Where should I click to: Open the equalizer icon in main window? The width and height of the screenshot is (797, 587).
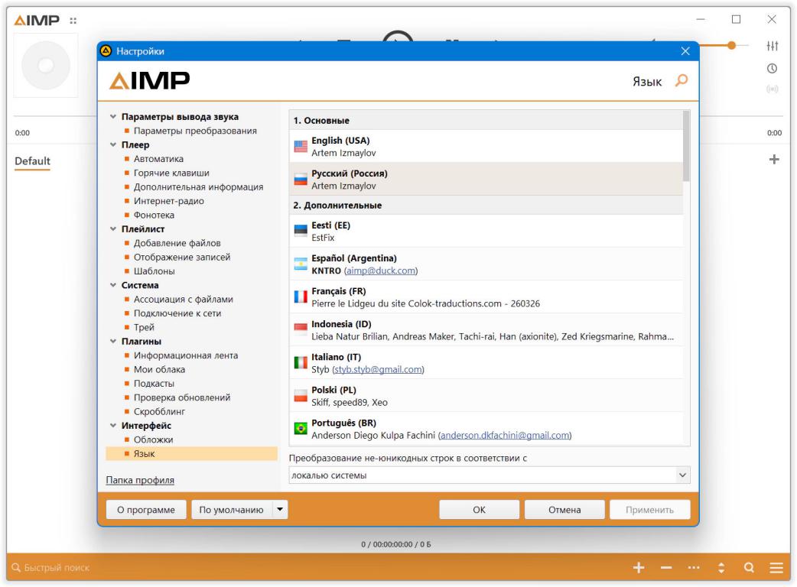click(x=773, y=47)
